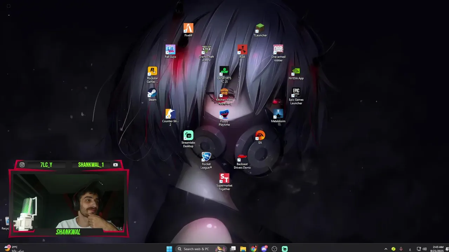Image resolution: width=449 pixels, height=252 pixels.
Task: Click the Metalstorm desktop icon
Action: (278, 116)
